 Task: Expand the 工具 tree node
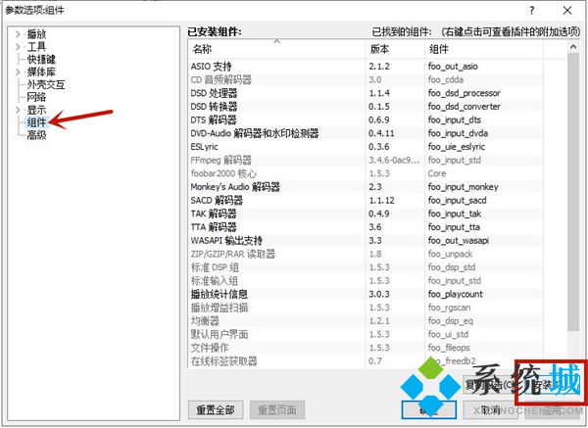pos(18,47)
